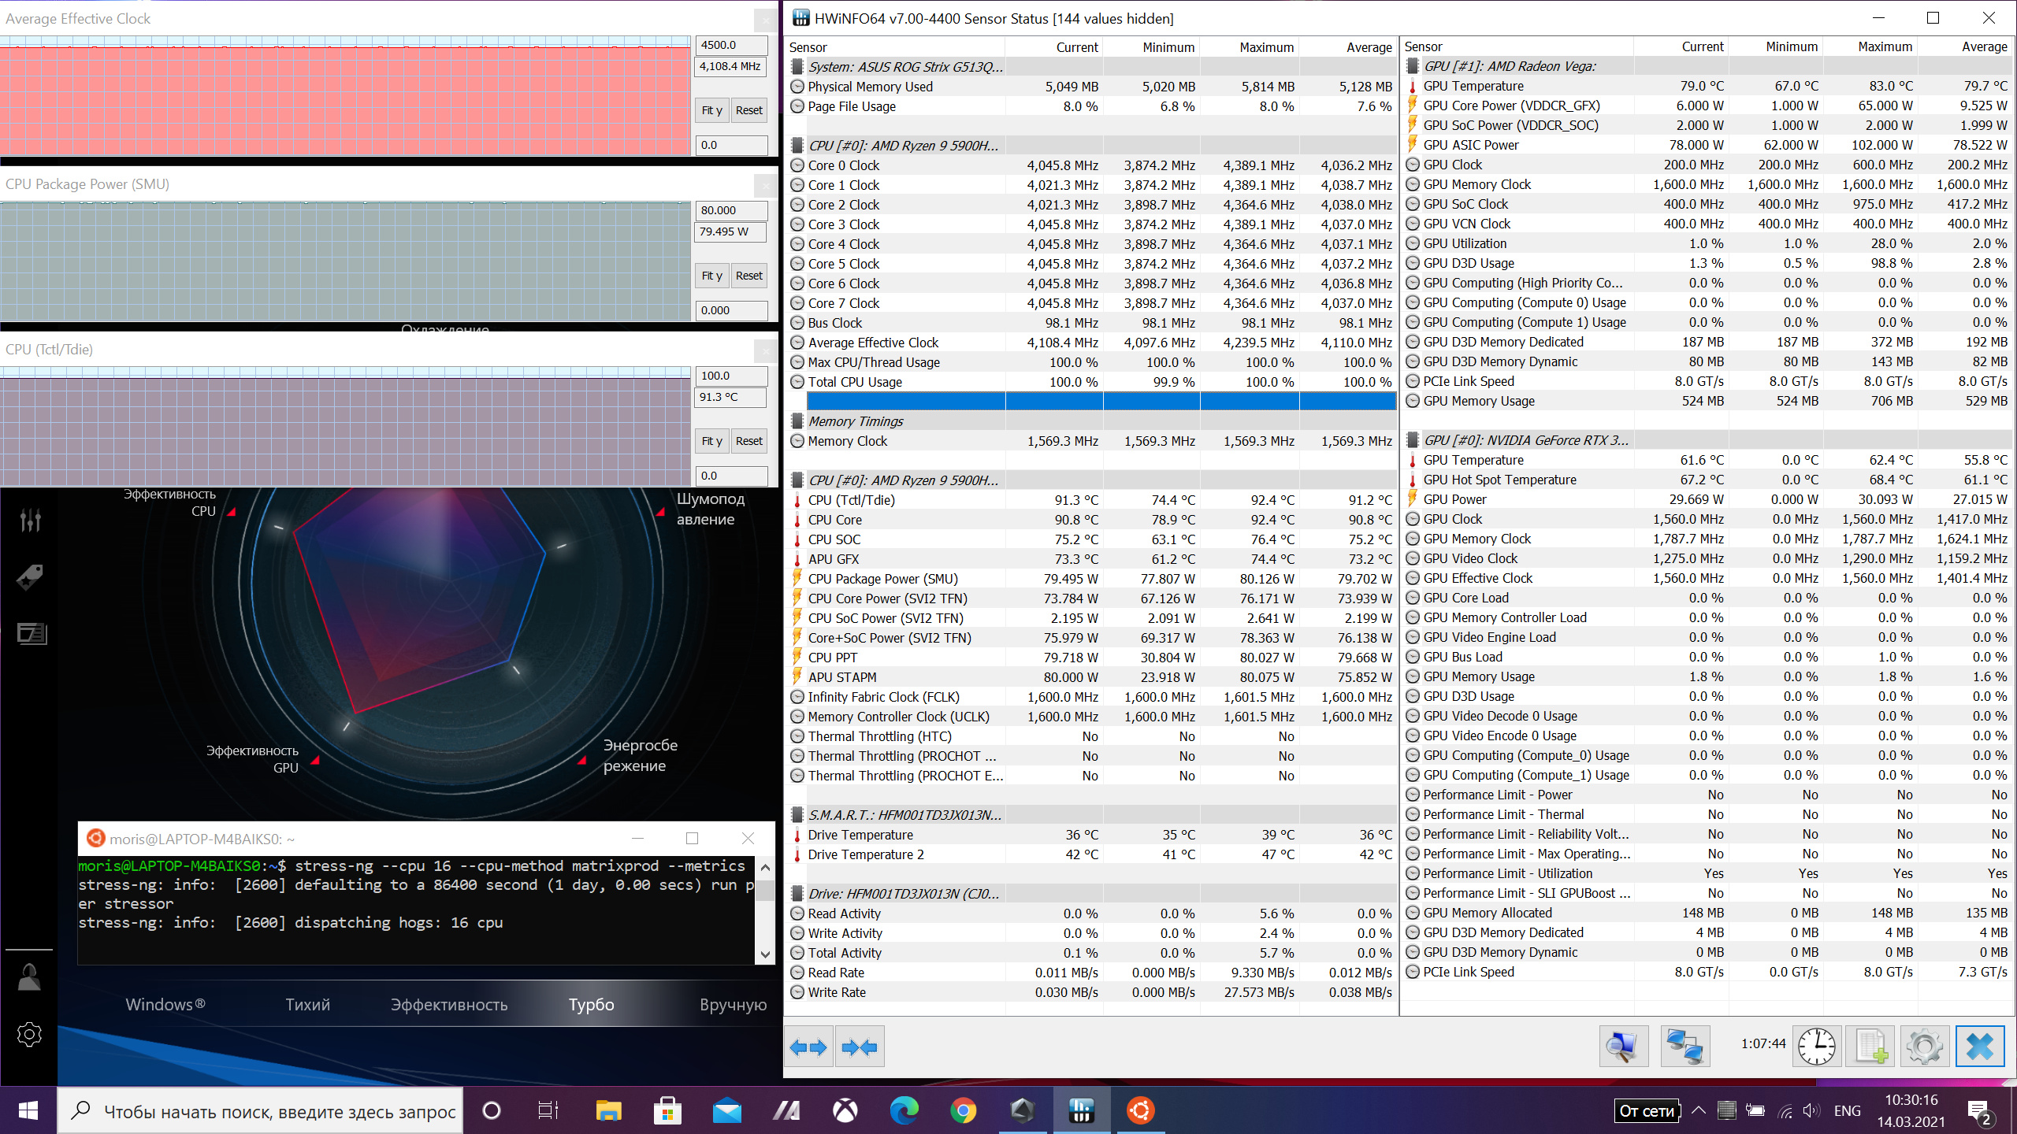
Task: Select the Тихий mode tab
Action: click(x=307, y=1004)
